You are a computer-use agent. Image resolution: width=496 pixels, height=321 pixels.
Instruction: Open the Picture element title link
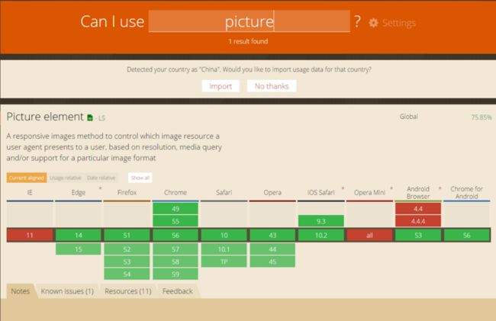[45, 117]
